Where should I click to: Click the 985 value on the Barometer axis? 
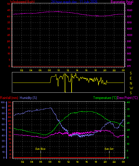click(x=129, y=54)
